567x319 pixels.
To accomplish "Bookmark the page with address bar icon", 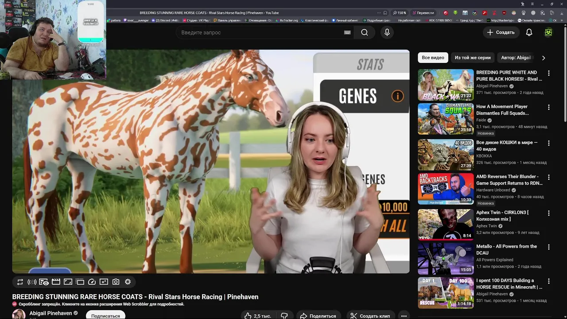I will tap(385, 13).
